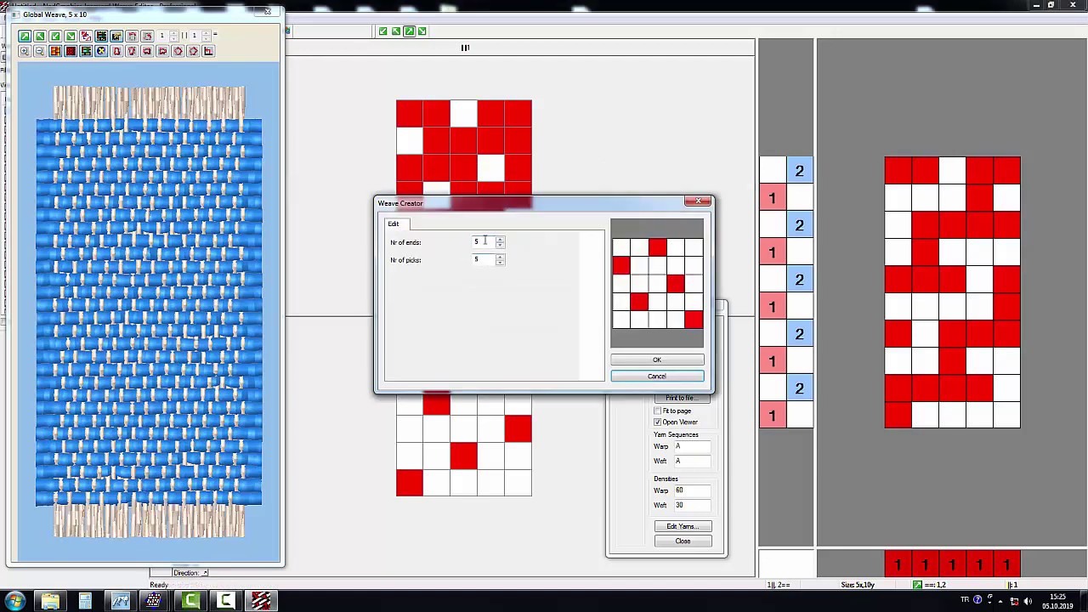Open the Edit Yarns dialog

[x=683, y=526]
